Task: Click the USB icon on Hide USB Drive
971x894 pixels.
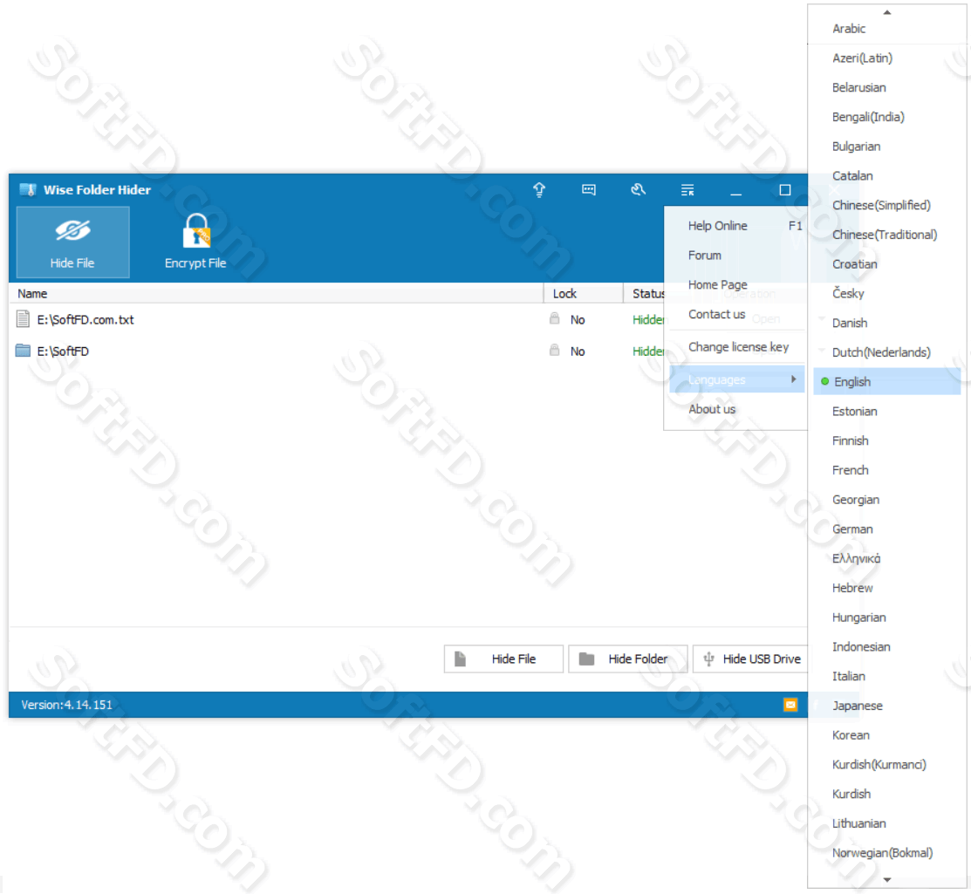Action: click(x=709, y=659)
